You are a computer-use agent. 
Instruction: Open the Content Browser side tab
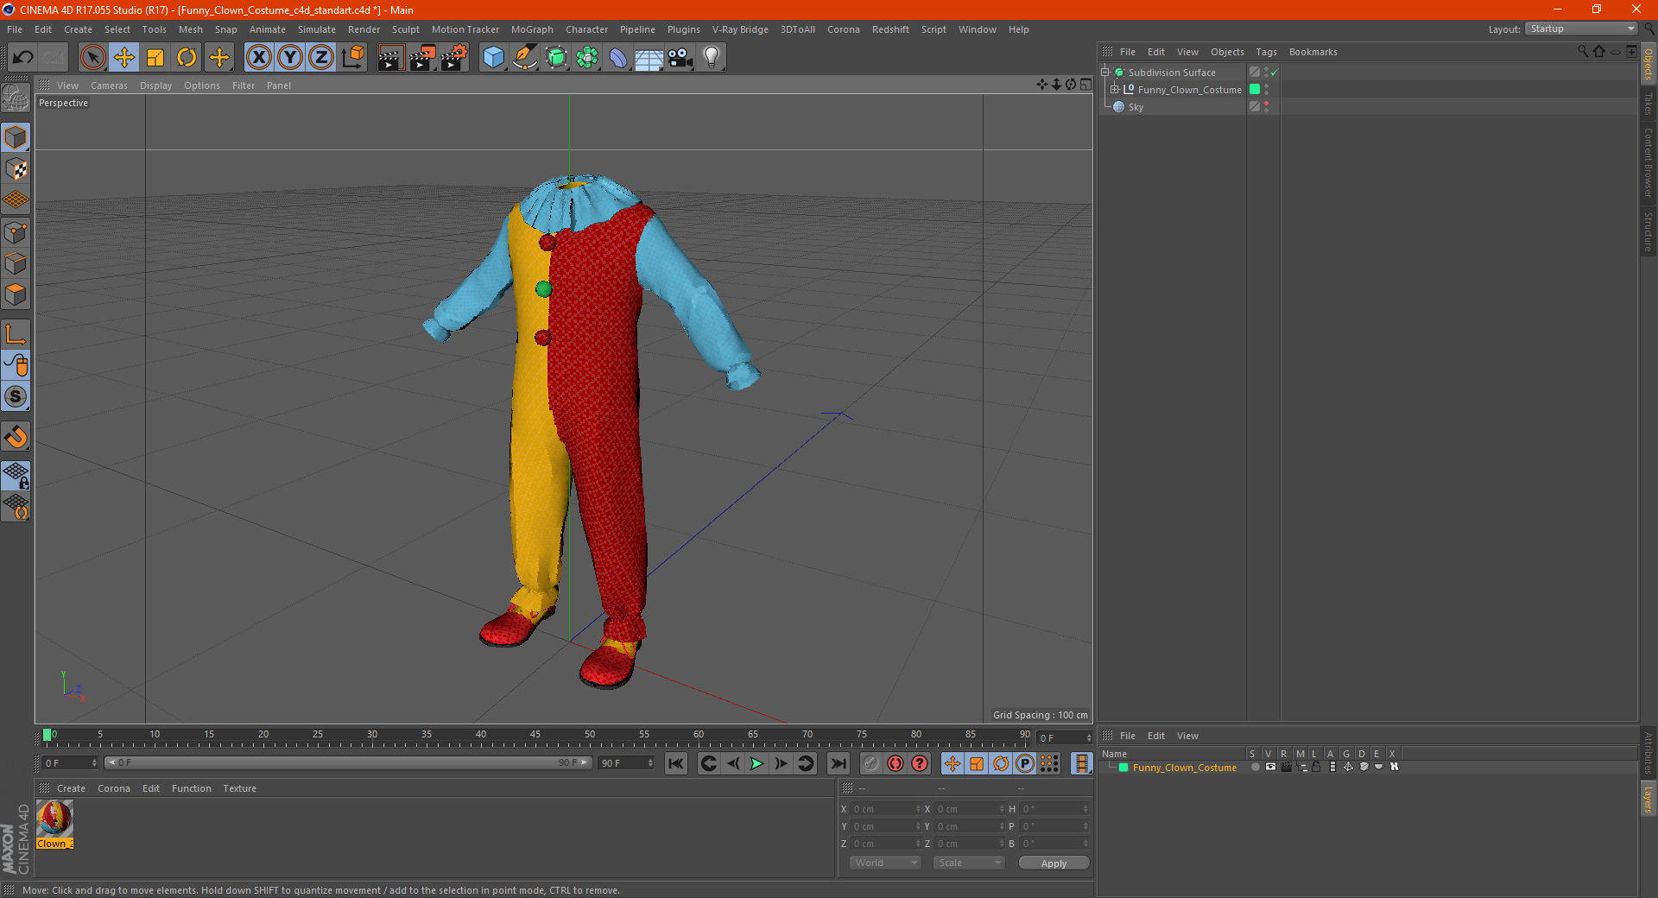[1649, 162]
